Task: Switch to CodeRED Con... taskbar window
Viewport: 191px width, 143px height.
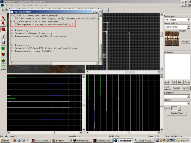Action: pos(103,140)
